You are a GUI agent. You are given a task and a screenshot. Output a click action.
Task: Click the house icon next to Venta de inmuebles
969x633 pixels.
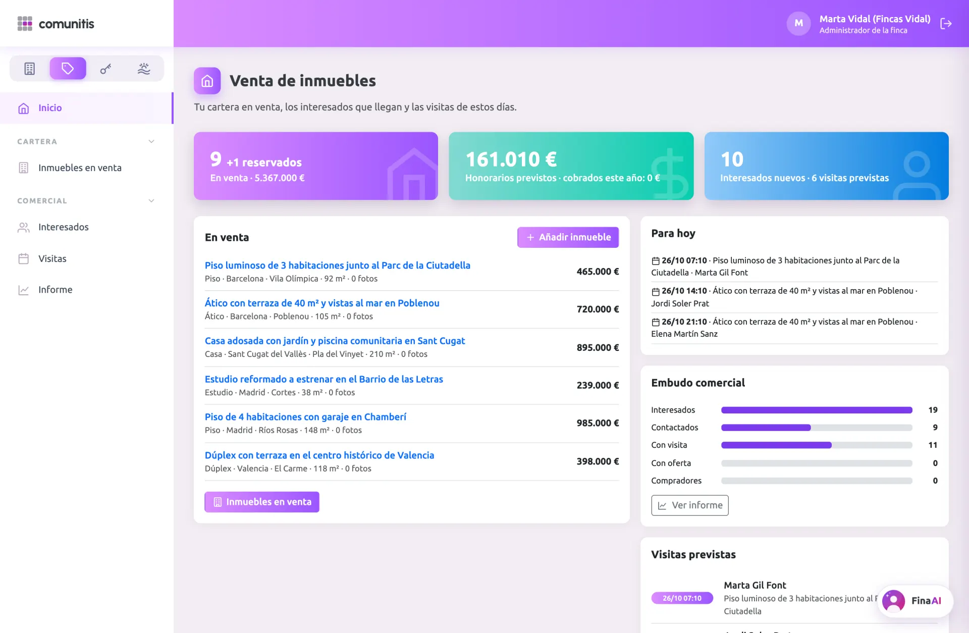click(x=207, y=81)
